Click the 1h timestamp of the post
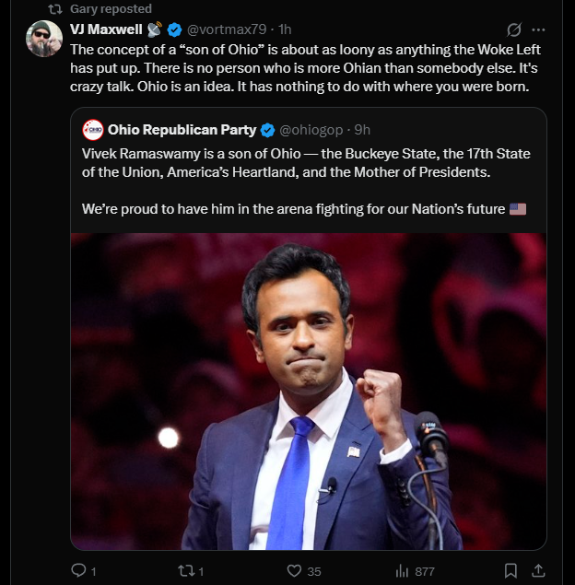The width and height of the screenshot is (575, 585). point(285,29)
